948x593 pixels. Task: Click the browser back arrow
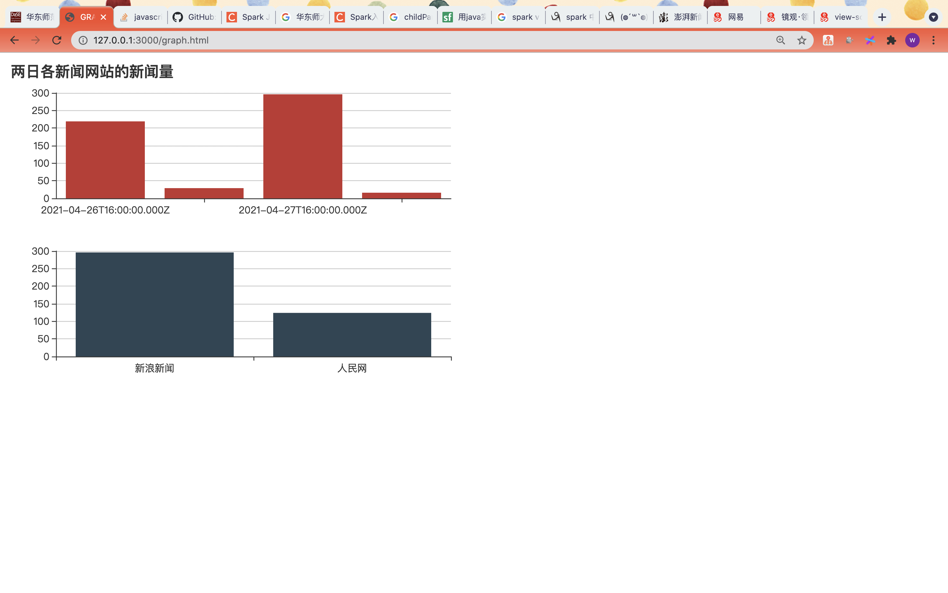tap(14, 40)
